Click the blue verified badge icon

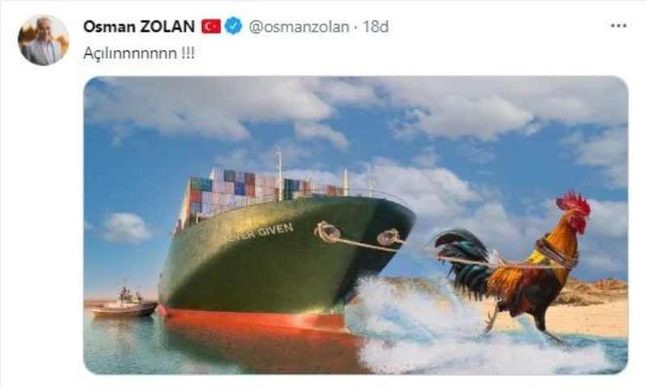[x=233, y=26]
